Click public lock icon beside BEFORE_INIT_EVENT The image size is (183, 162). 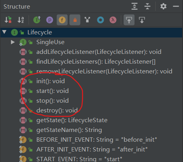click(30, 140)
